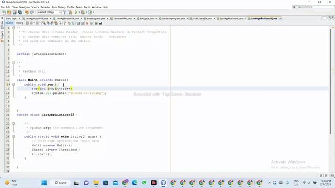Click the Debug Project toolbar icon
Viewport: 335px width, 188px height.
83,13
